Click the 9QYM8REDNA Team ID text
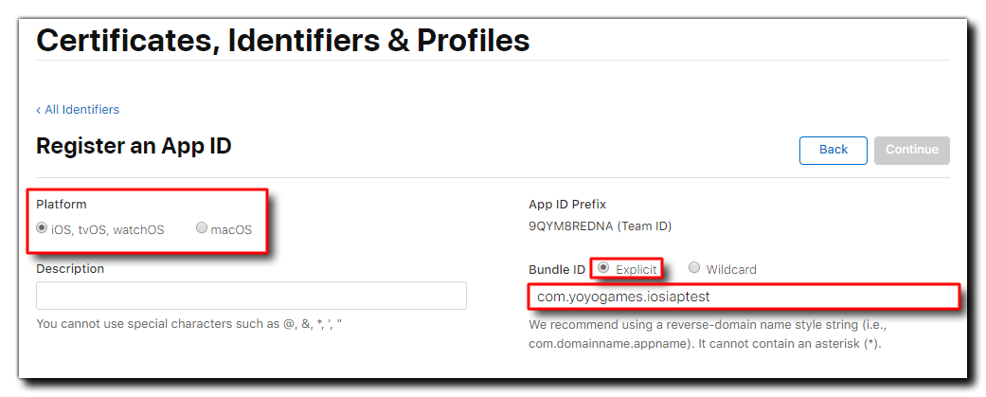The height and width of the screenshot is (397, 986). 600,226
